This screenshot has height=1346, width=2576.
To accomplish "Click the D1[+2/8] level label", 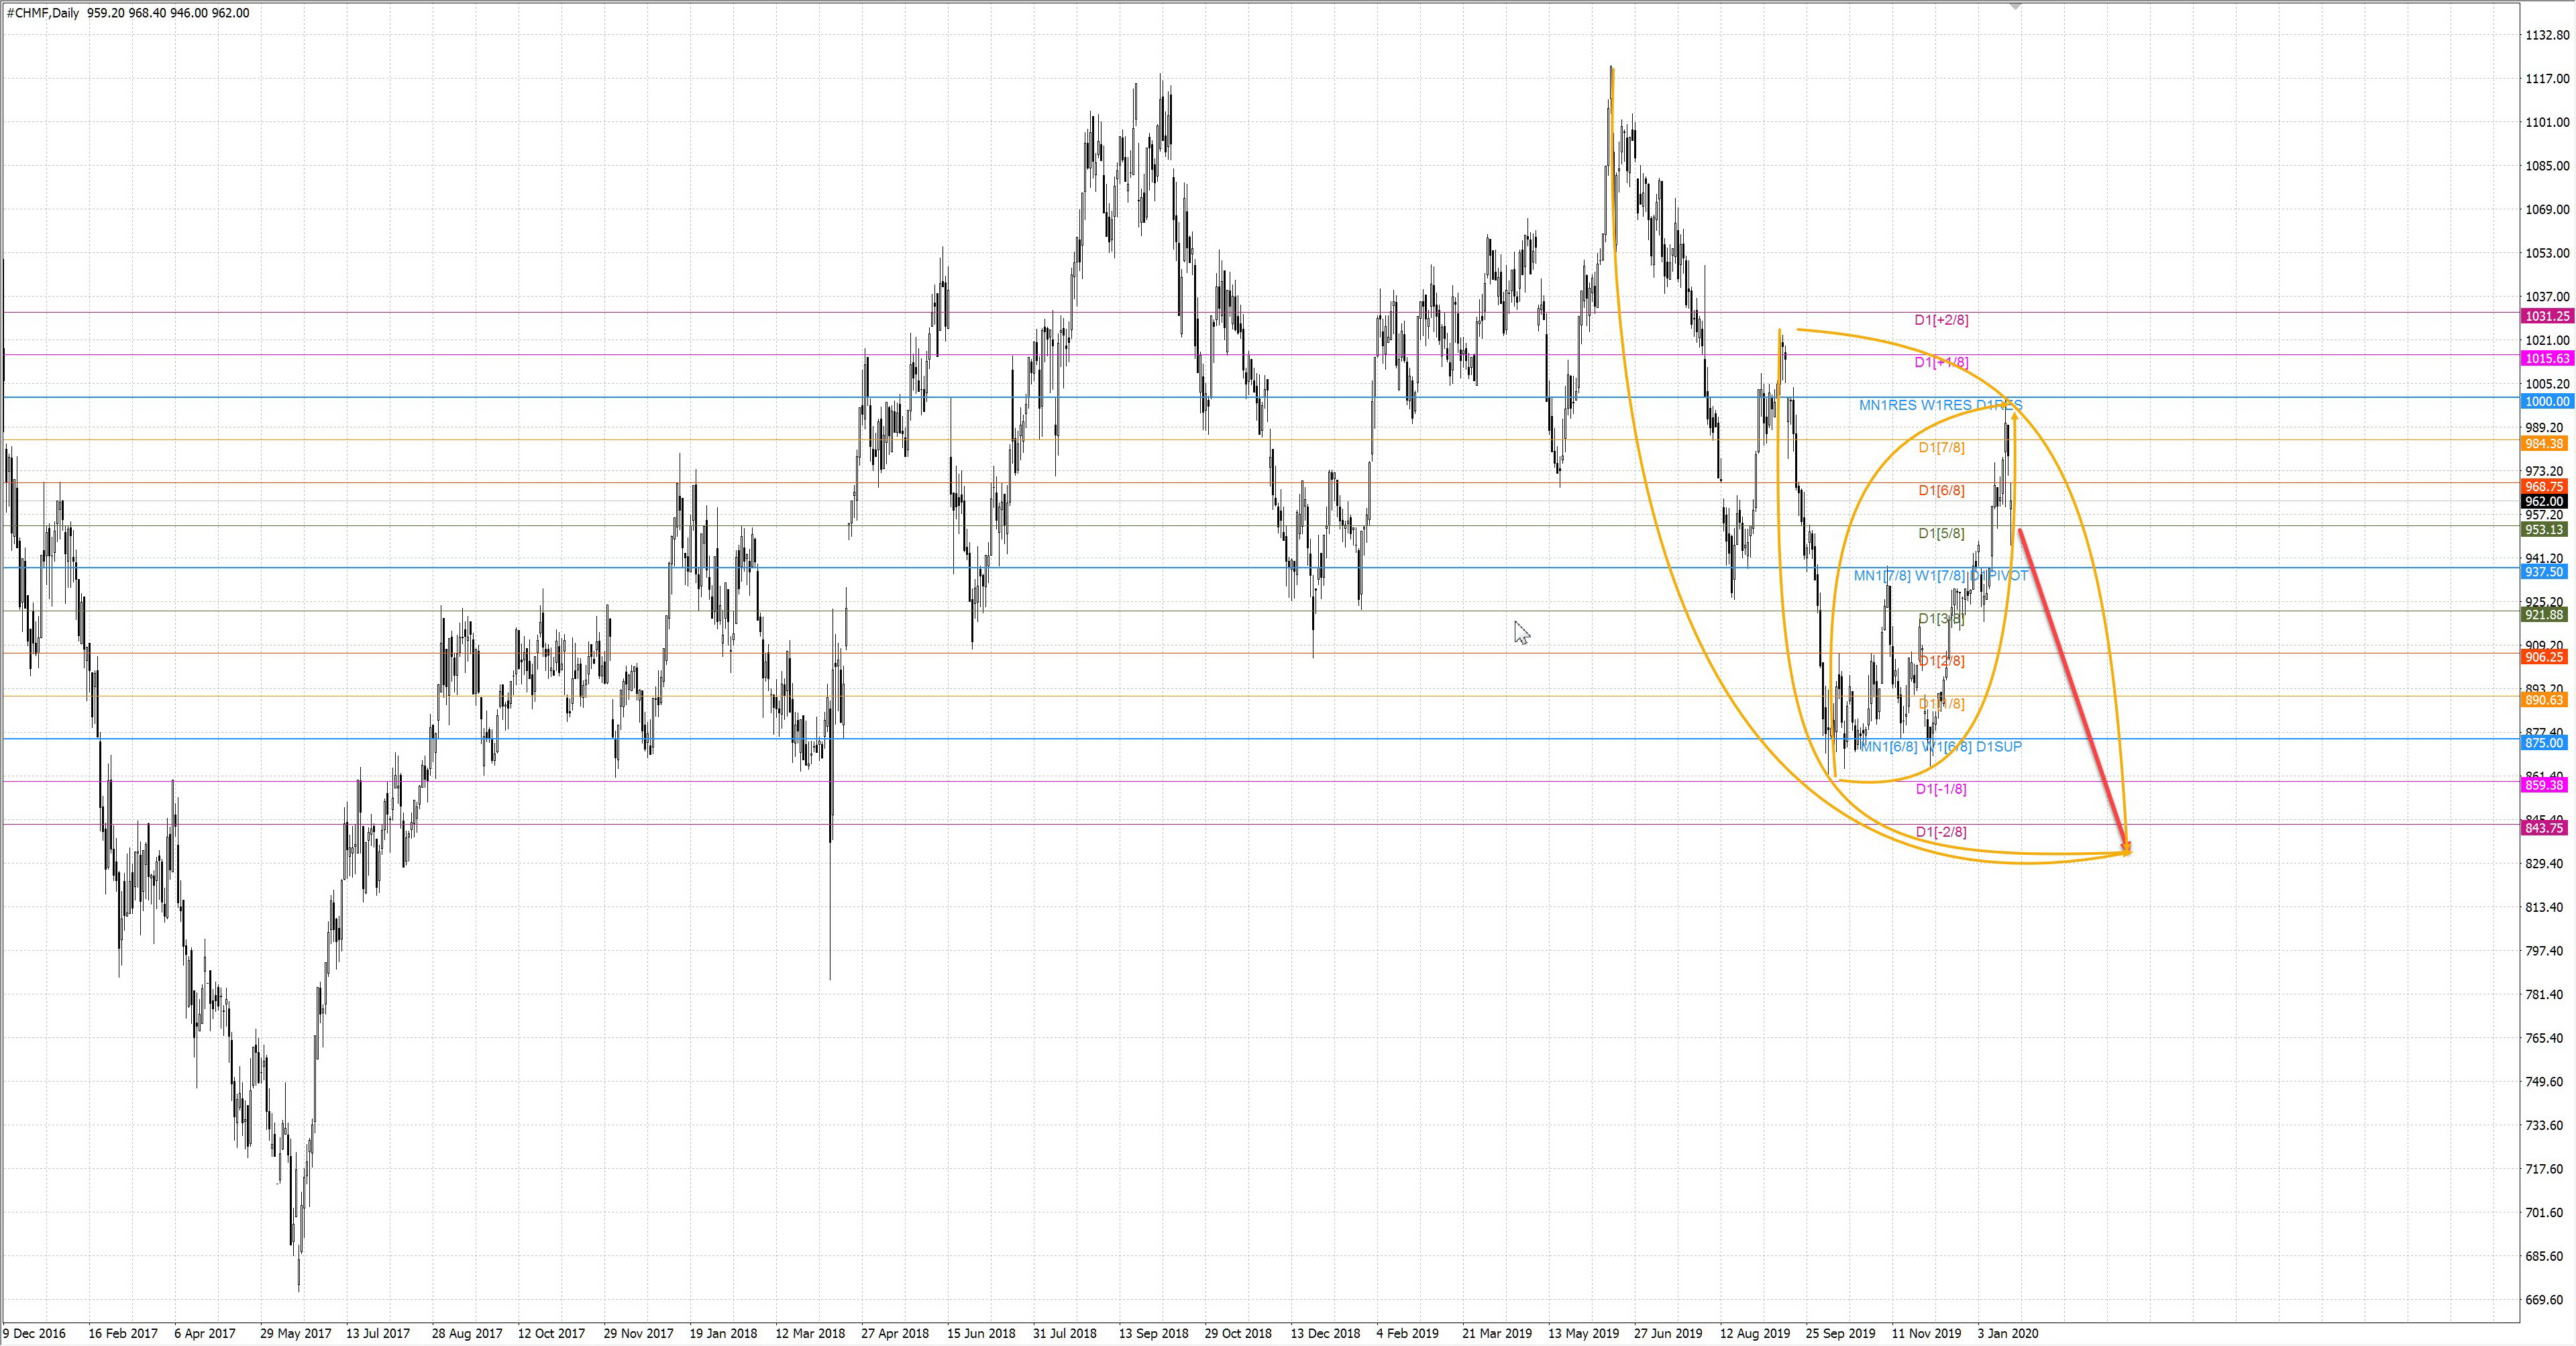I will pos(1941,320).
